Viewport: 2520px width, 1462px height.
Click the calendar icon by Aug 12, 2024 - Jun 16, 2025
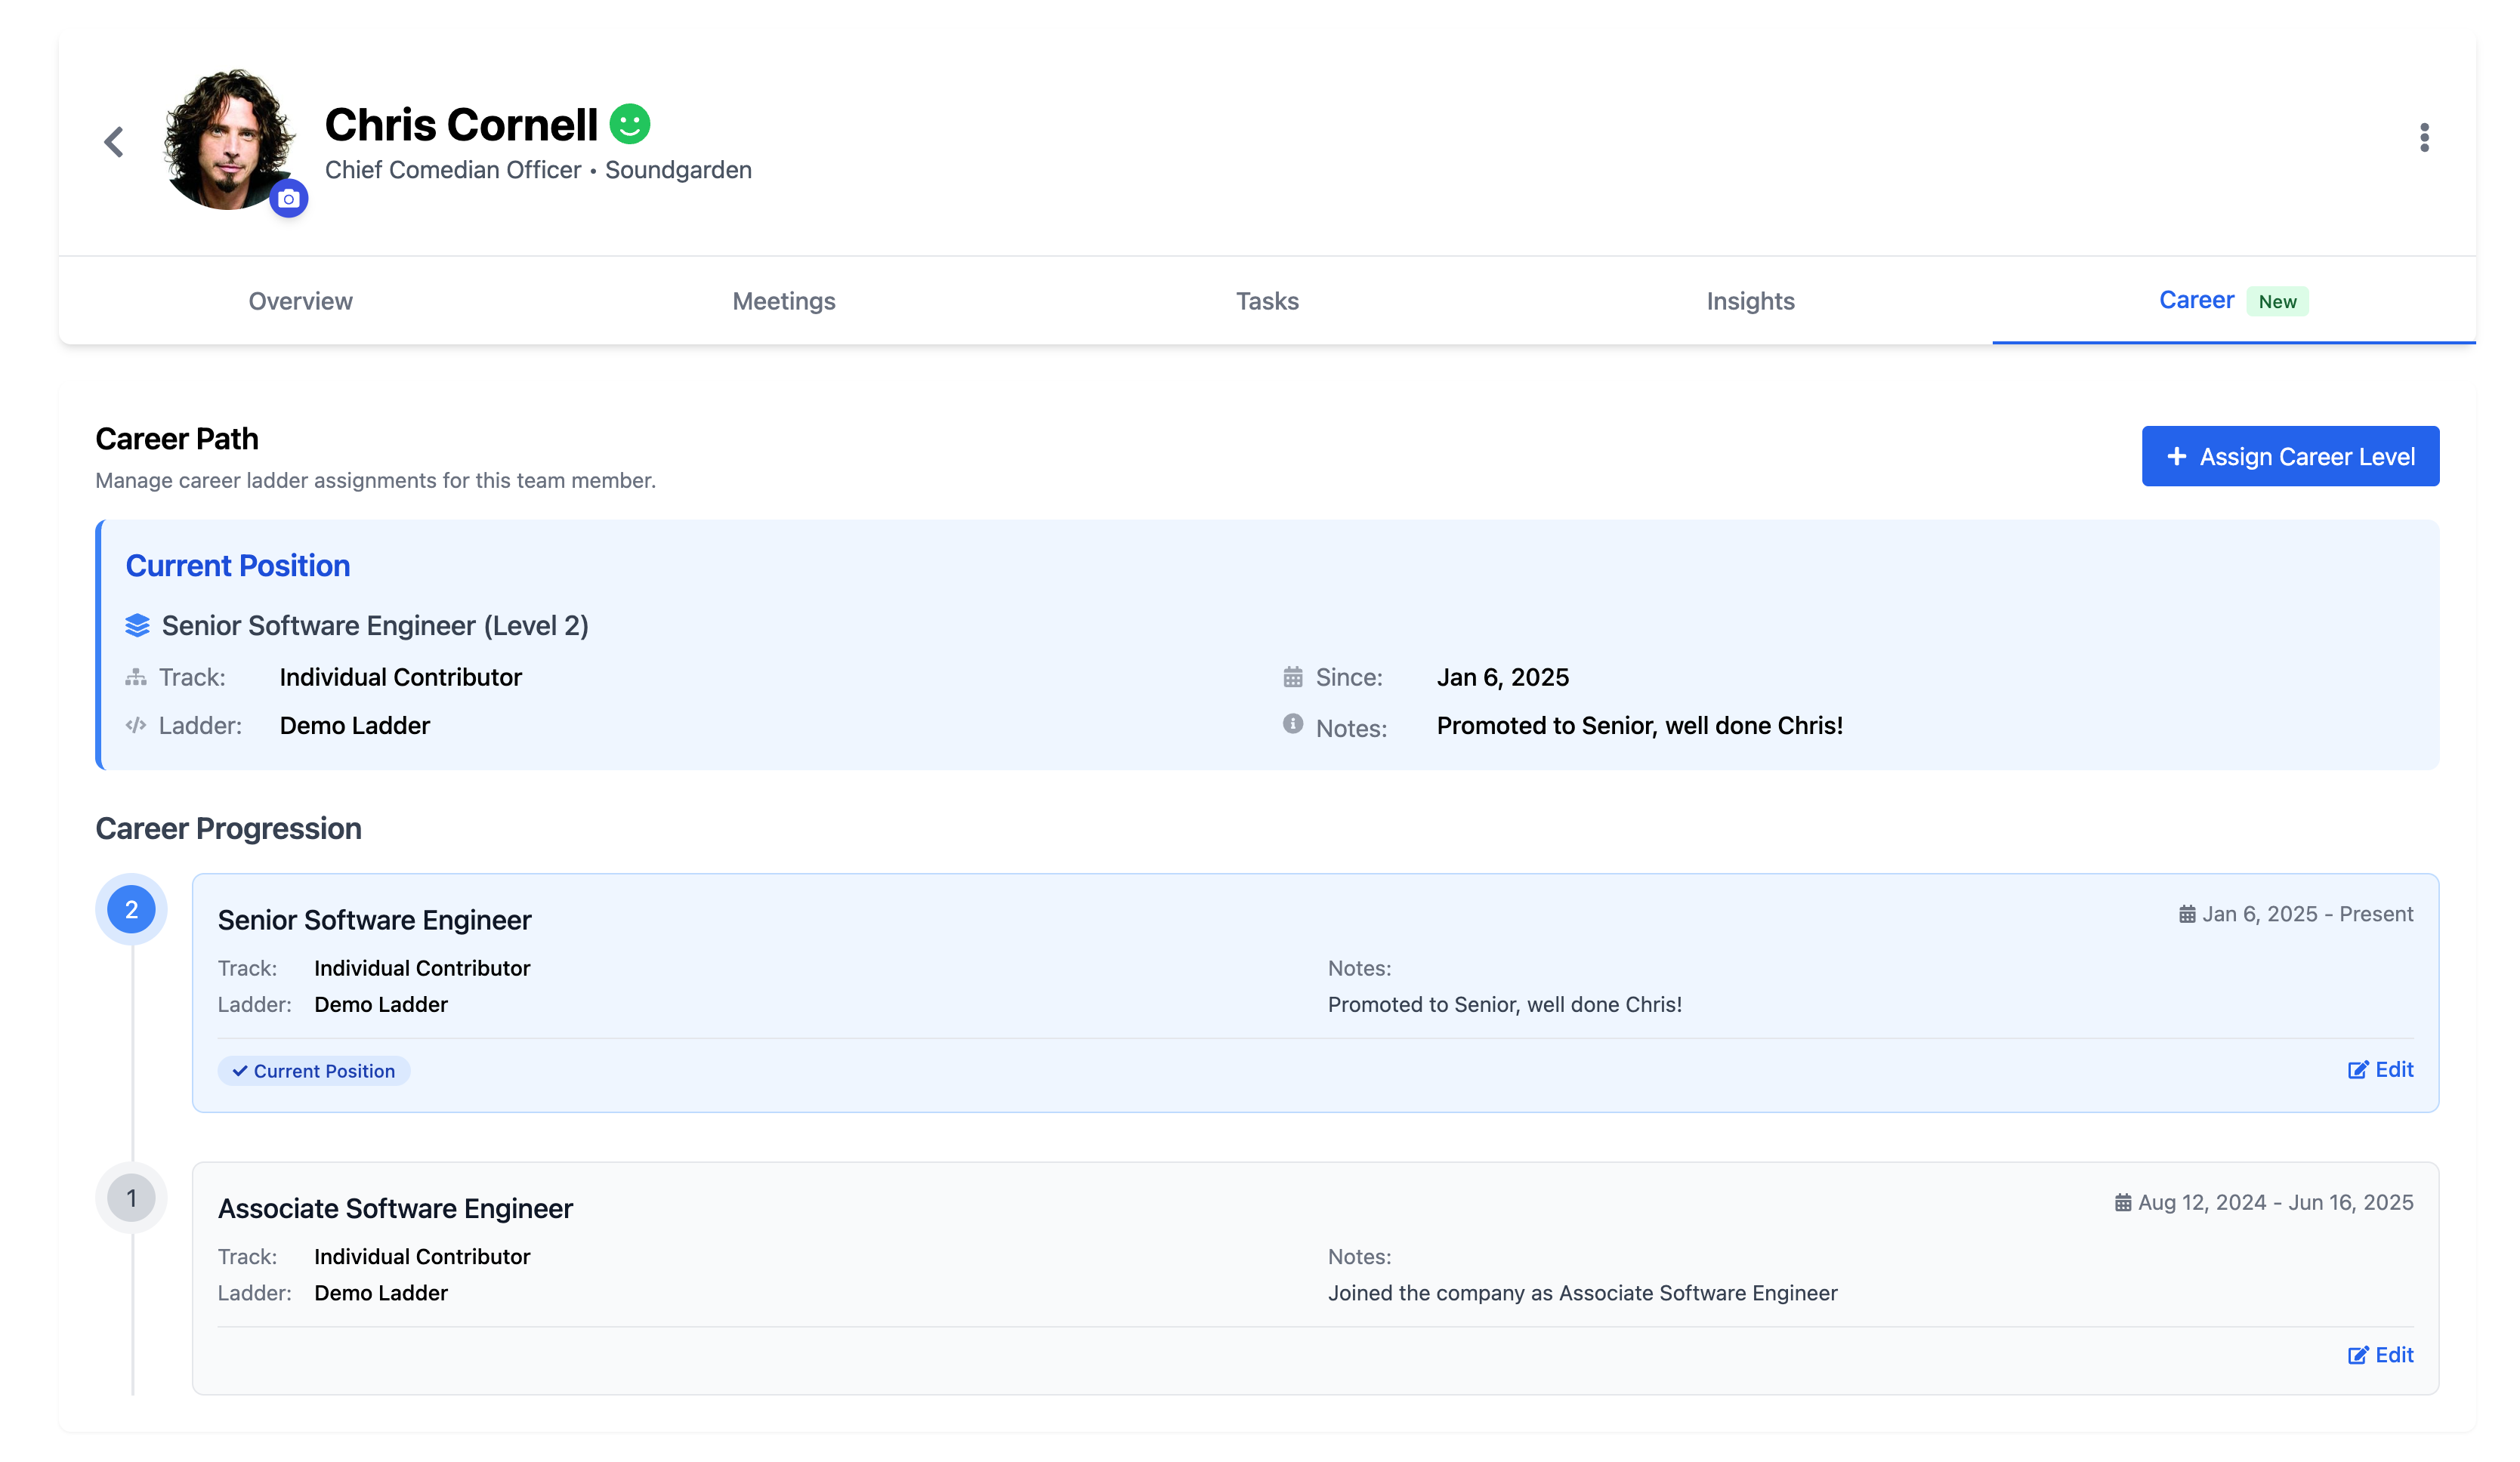(2122, 1202)
